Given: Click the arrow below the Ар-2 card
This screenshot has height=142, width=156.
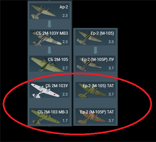Looking at the screenshot, I should point(49,24).
